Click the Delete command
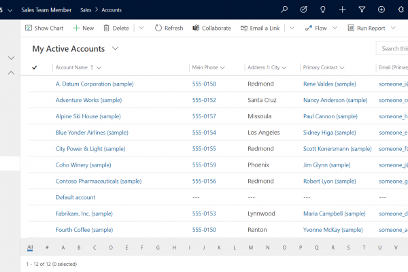Image resolution: width=408 pixels, height=272 pixels. [116, 28]
